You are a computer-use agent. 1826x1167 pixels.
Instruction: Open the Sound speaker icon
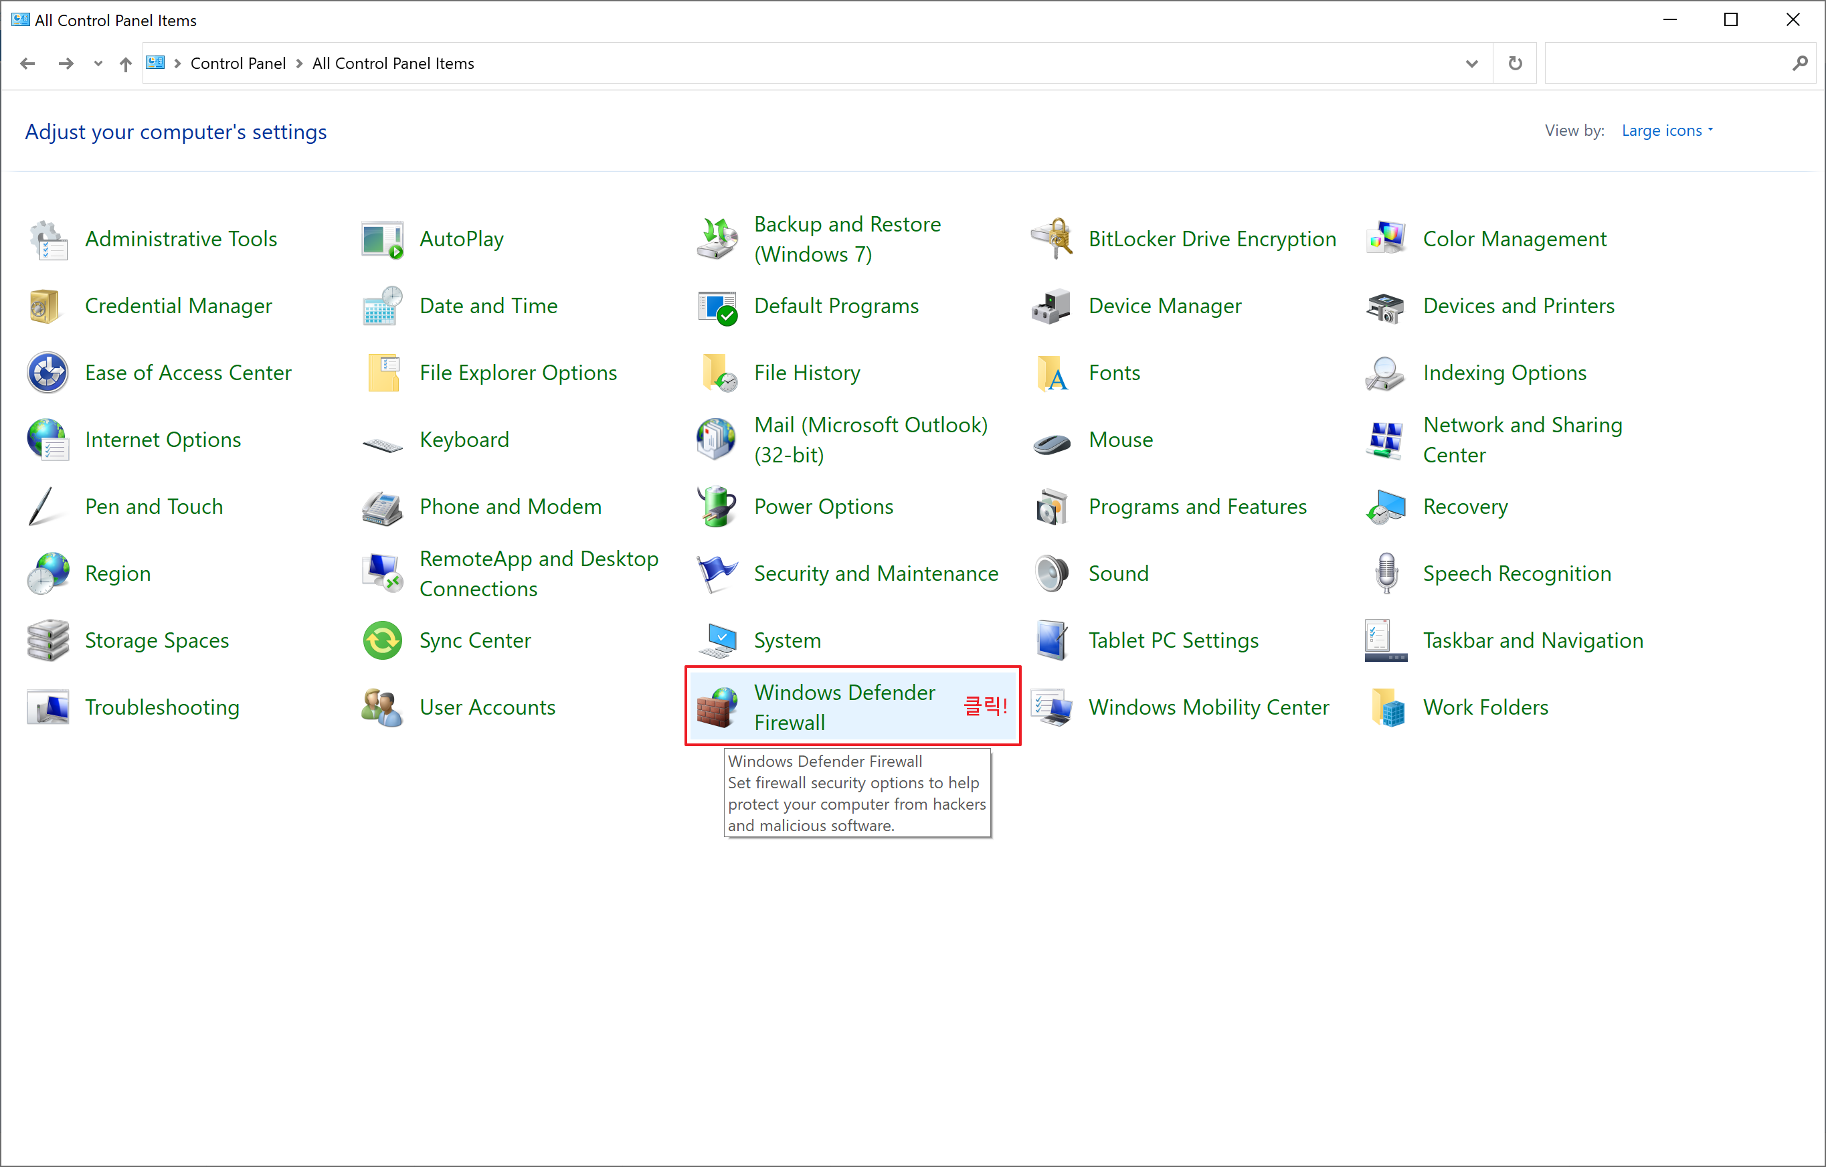click(x=1052, y=573)
